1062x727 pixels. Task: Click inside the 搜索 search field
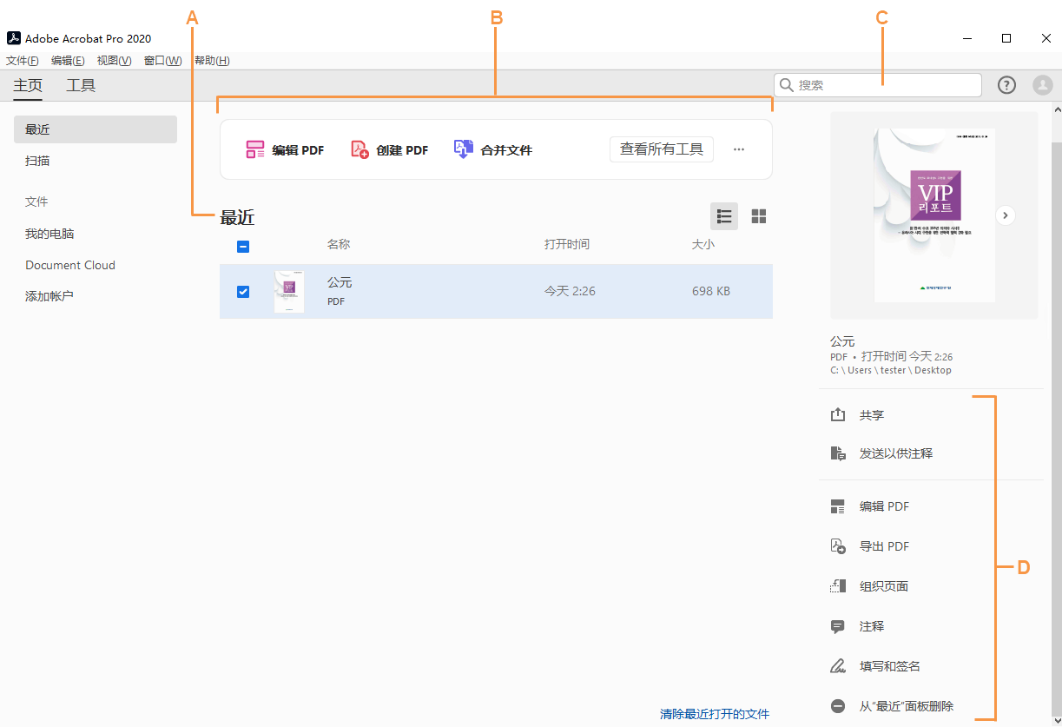877,85
